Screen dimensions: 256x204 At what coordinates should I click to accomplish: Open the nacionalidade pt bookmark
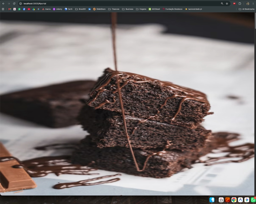194,9
